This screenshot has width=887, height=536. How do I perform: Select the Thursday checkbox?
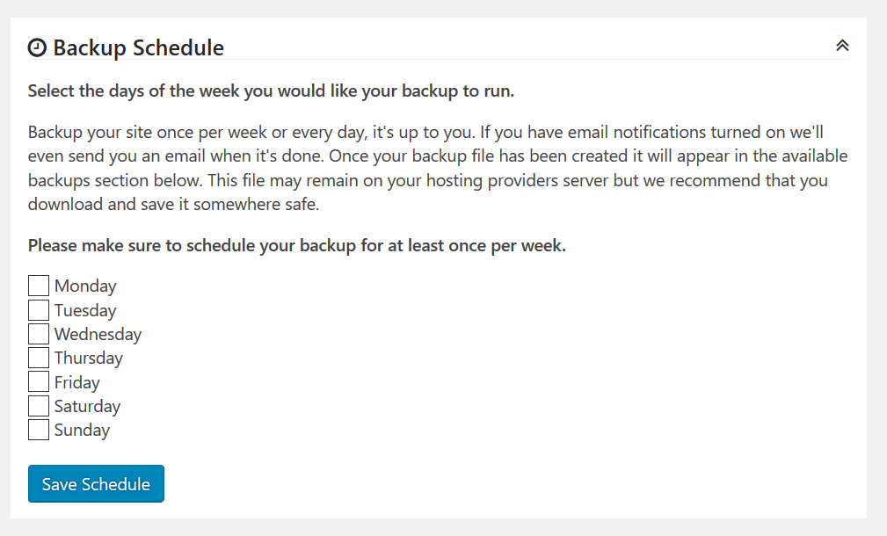pos(39,358)
